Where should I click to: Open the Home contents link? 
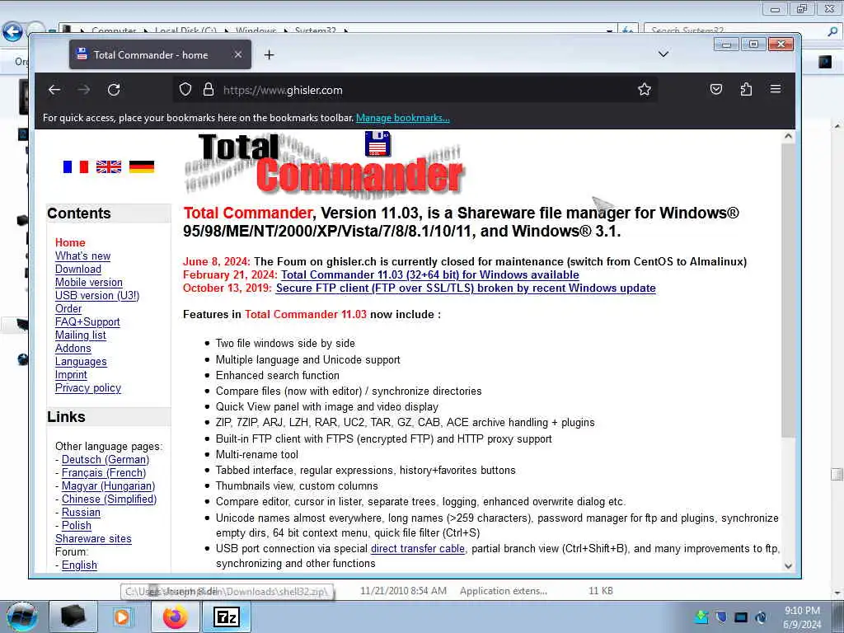[x=70, y=243]
